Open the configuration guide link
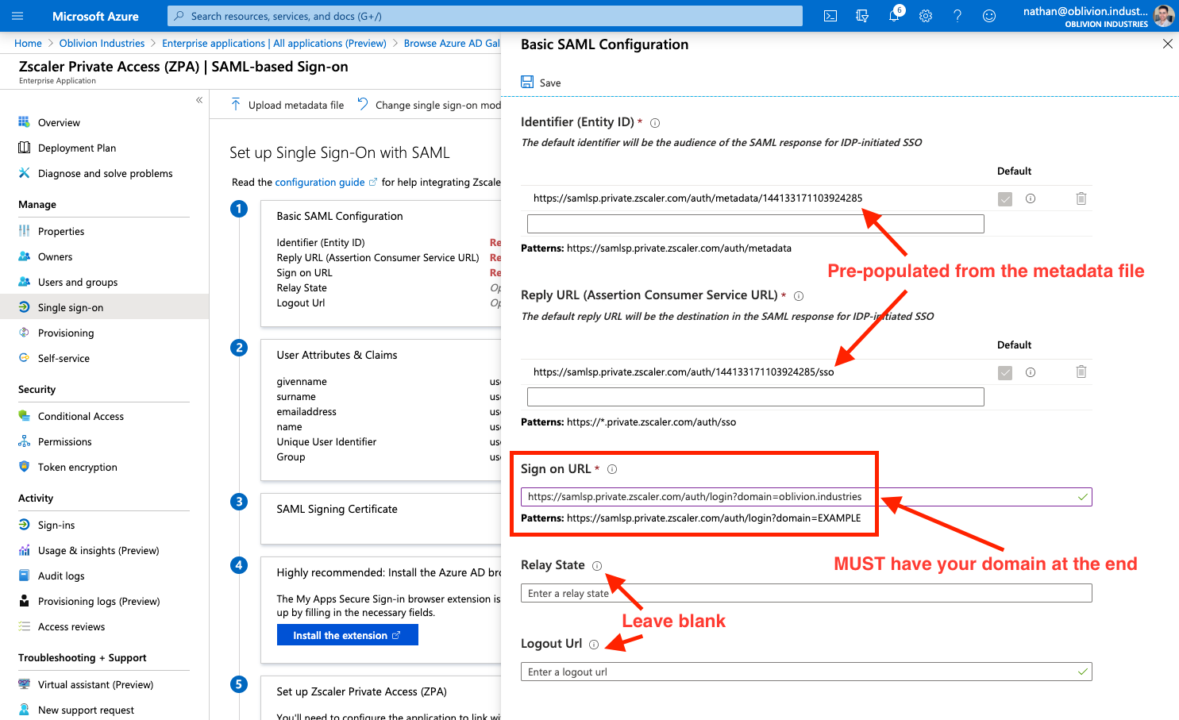1179x720 pixels. 320,182
